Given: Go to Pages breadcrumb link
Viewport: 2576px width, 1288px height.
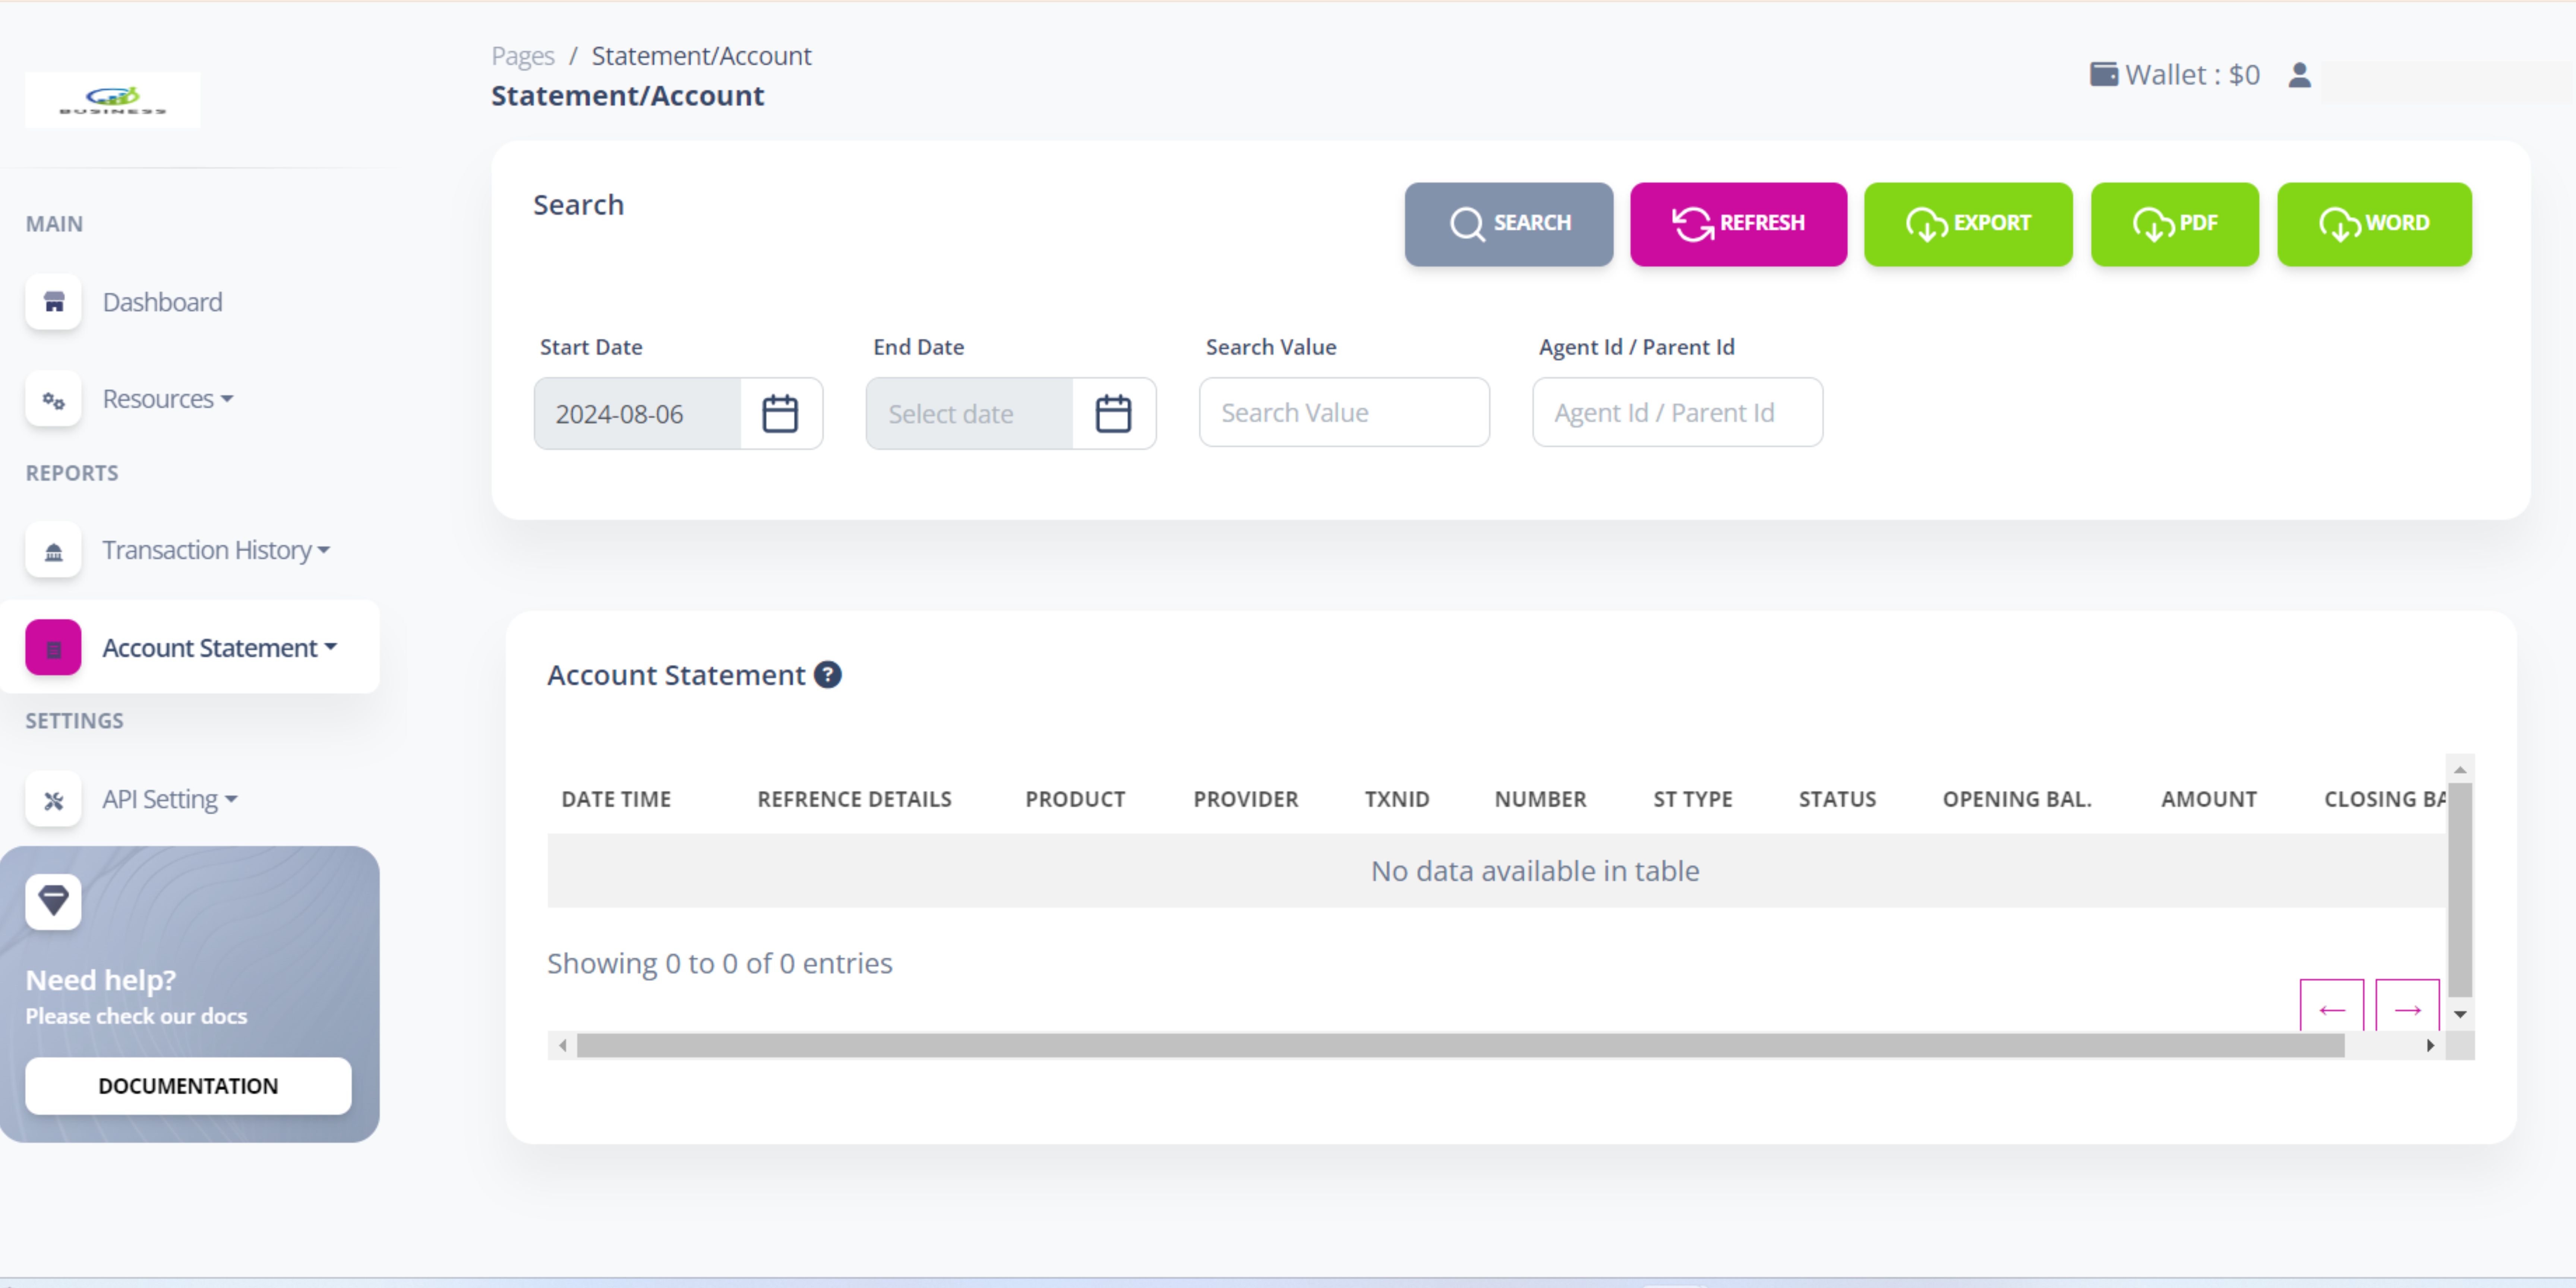Looking at the screenshot, I should click(x=522, y=56).
